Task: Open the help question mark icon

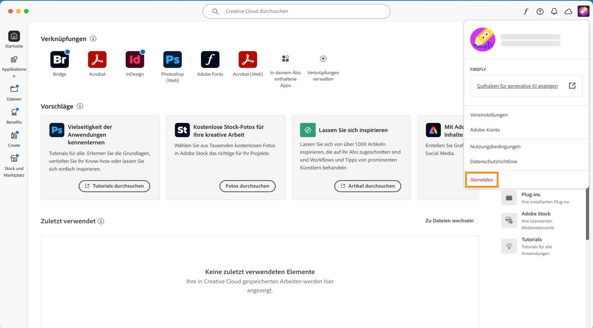Action: click(540, 11)
